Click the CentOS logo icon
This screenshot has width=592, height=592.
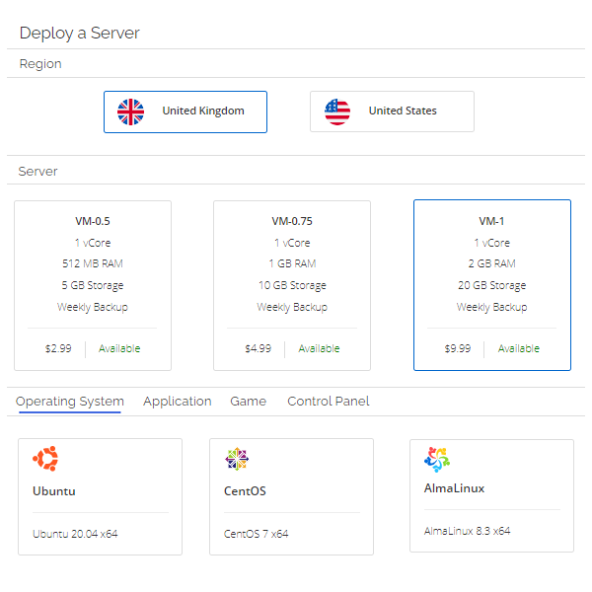tap(237, 459)
